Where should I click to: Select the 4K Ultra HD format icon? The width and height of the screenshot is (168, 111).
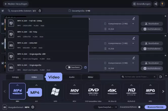click(112, 91)
